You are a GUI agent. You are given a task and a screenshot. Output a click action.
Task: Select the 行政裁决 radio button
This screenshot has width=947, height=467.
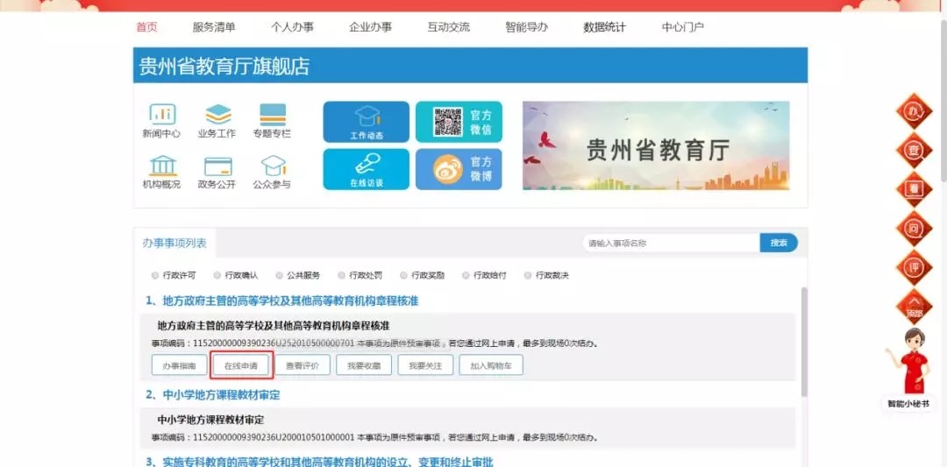tap(528, 276)
